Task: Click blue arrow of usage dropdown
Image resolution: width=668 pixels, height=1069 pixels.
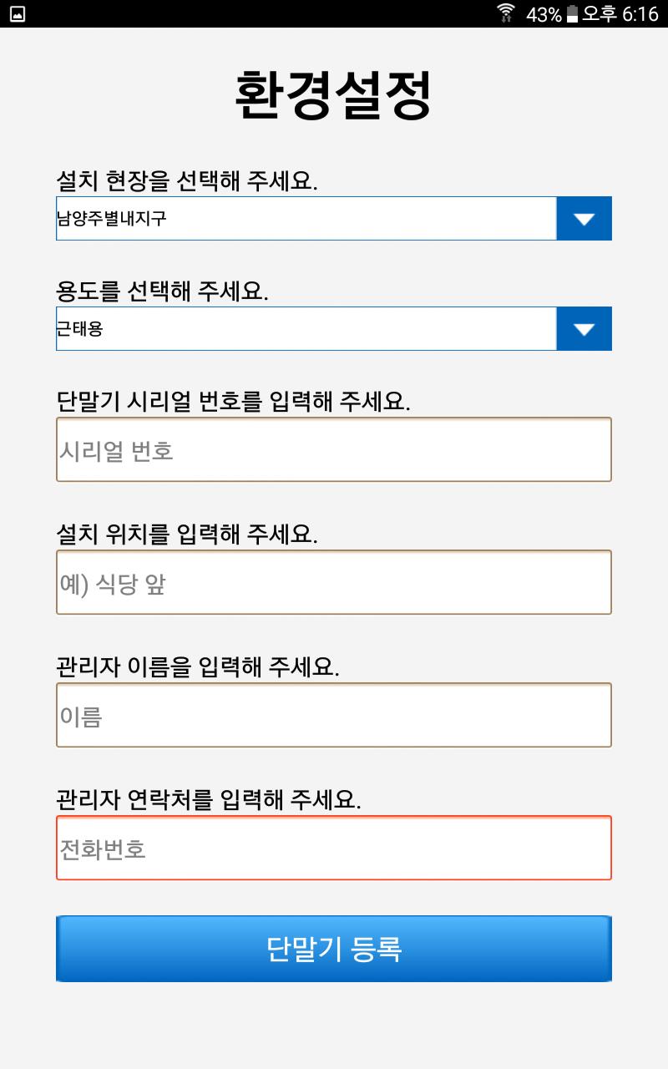Action: (x=584, y=329)
